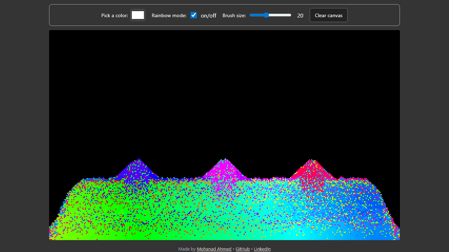Click the magenta sand peak on canvas
Screen dimensions: 449x252
225,170
